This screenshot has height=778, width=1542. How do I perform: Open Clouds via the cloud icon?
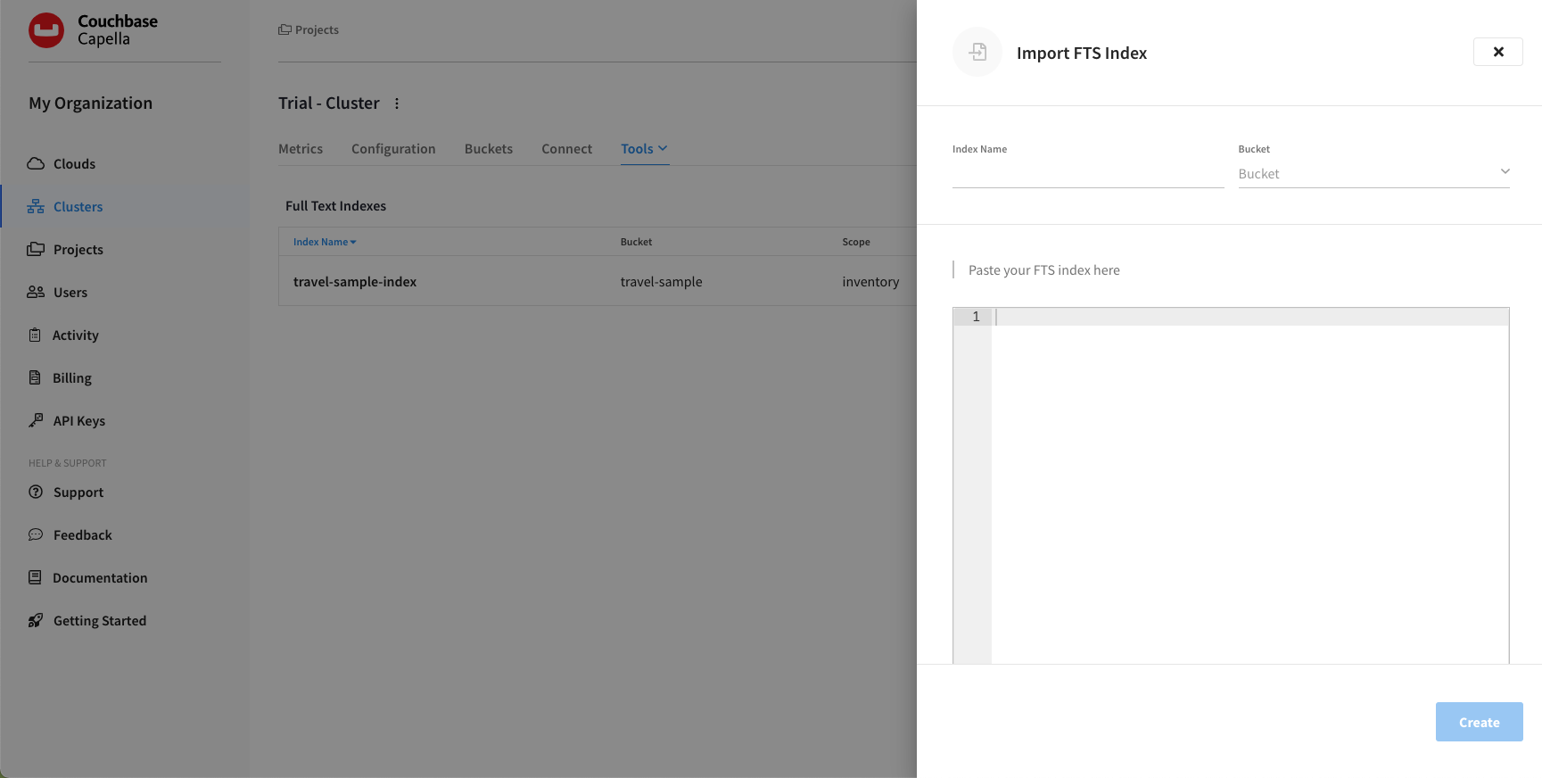tap(36, 163)
